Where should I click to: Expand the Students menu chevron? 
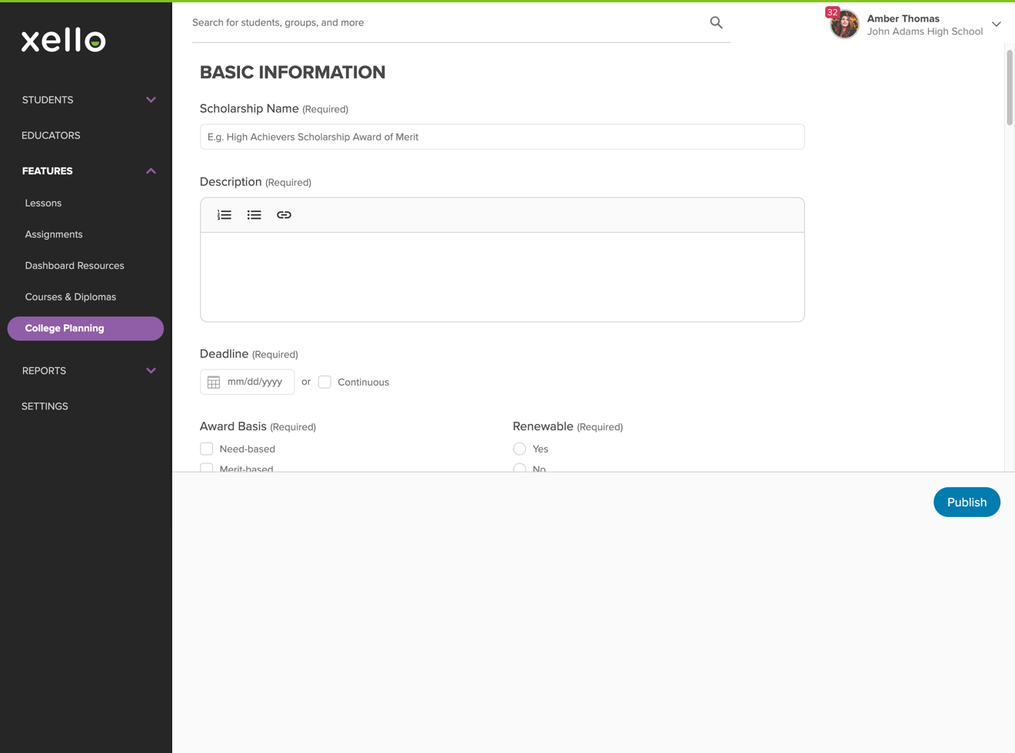click(x=151, y=100)
